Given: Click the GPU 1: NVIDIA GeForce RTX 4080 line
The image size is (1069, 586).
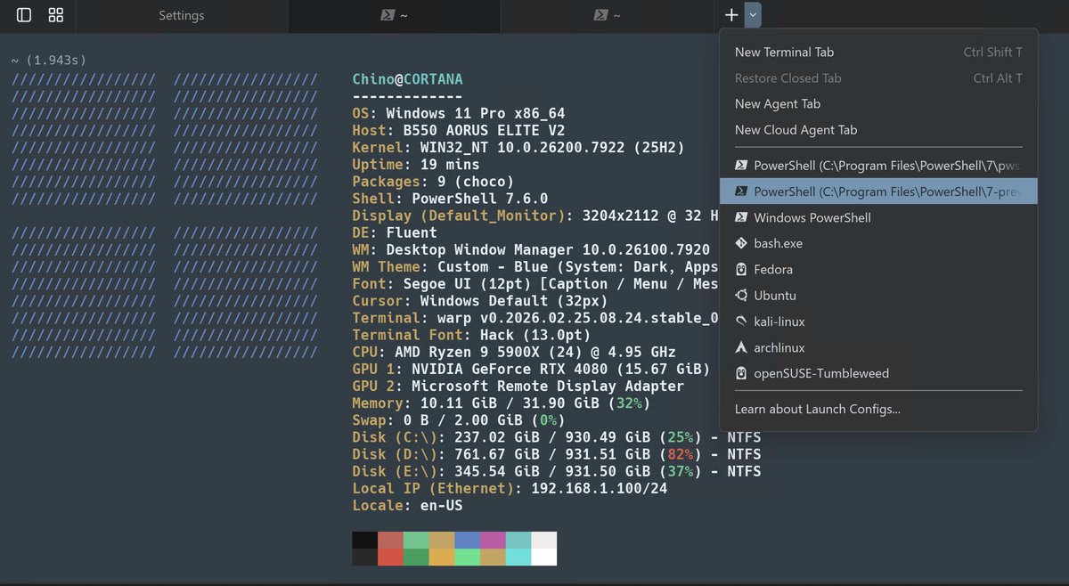Looking at the screenshot, I should [531, 369].
